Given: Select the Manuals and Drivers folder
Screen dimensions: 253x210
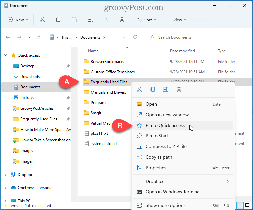Looking at the screenshot, I should tap(108, 92).
